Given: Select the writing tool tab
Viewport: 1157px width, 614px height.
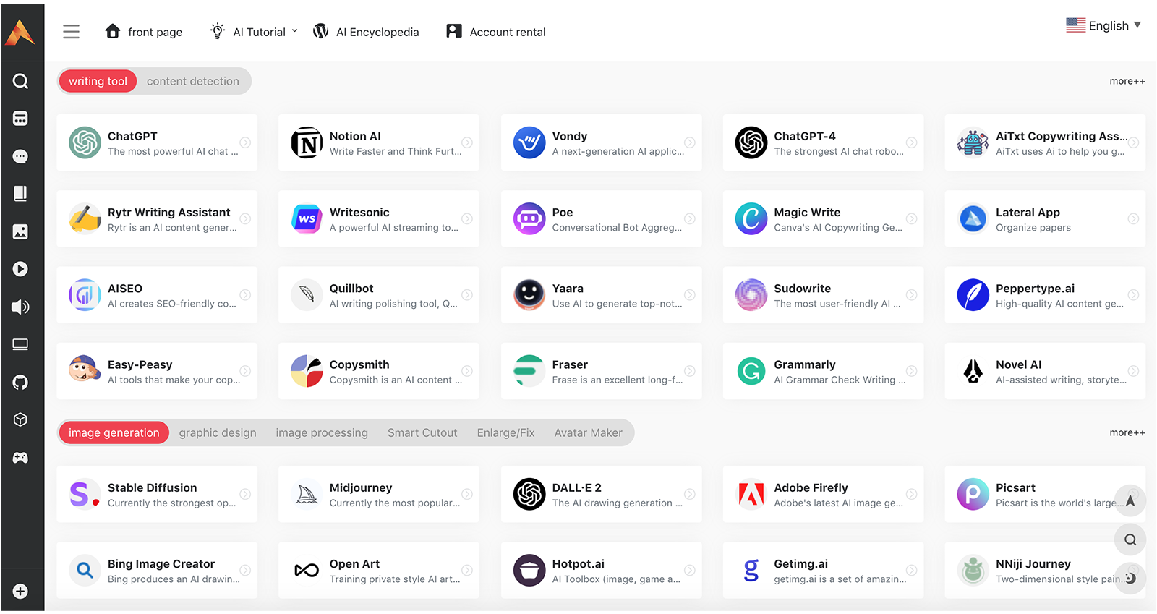Looking at the screenshot, I should pyautogui.click(x=98, y=81).
